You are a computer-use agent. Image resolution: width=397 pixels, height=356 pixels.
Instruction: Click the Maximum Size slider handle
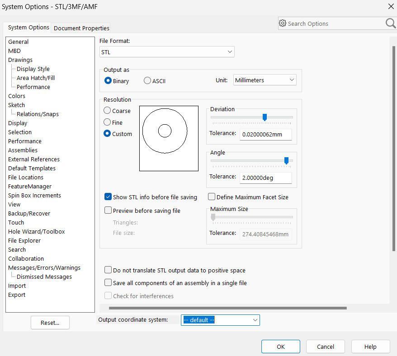(213, 217)
